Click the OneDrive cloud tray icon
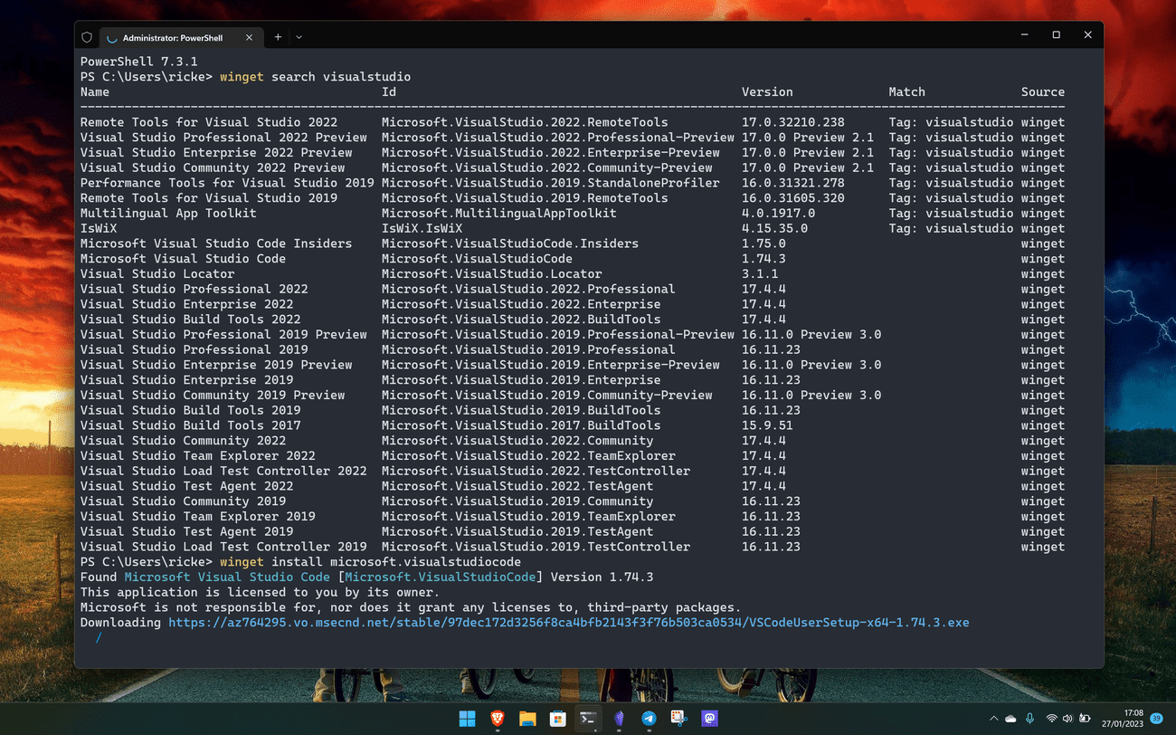 click(1011, 719)
